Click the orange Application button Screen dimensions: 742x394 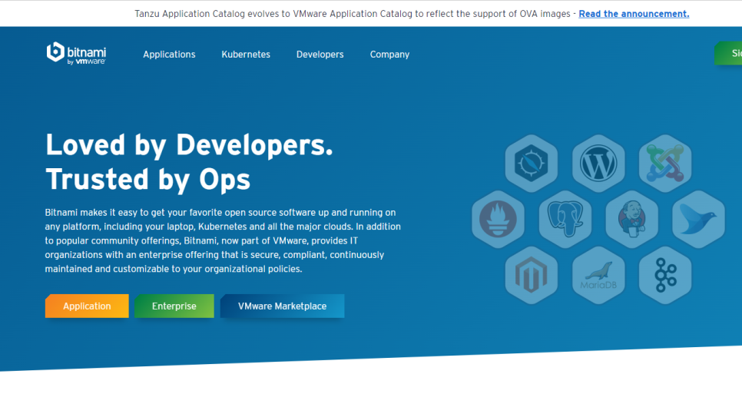pos(87,306)
